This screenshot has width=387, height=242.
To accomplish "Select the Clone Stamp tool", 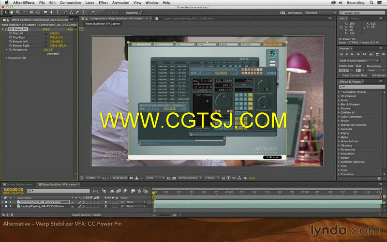I will [71, 12].
